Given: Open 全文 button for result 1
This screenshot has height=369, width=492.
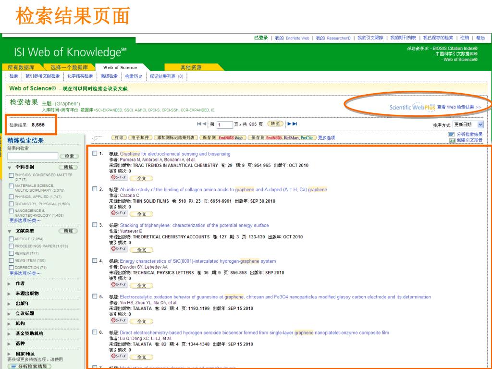Looking at the screenshot, I should (x=142, y=178).
